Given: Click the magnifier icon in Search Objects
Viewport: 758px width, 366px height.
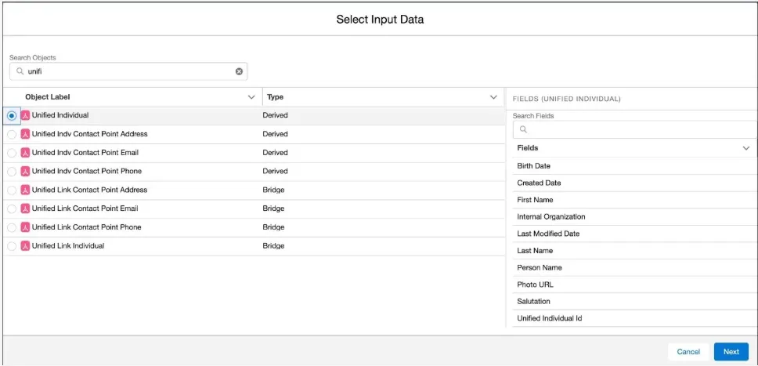Looking at the screenshot, I should [x=20, y=71].
